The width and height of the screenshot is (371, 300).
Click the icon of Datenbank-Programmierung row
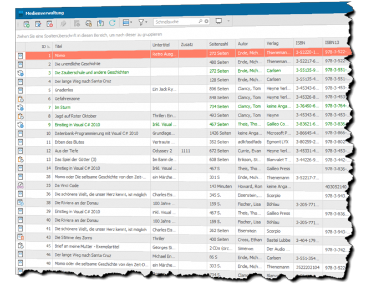point(21,134)
